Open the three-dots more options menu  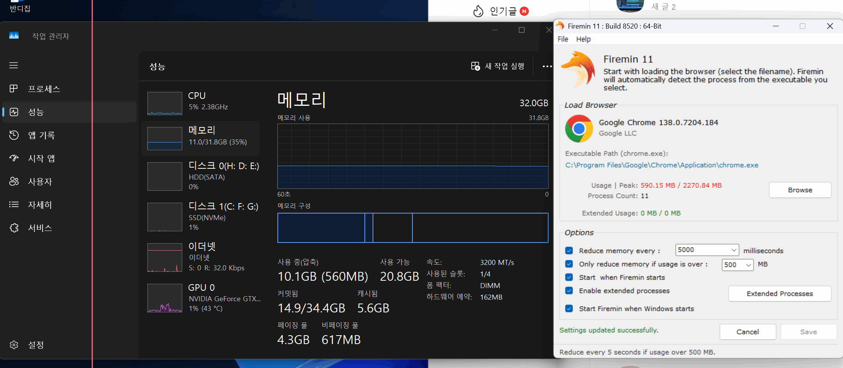click(x=547, y=66)
